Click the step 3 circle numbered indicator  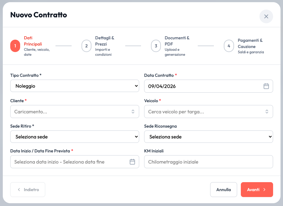(156, 46)
